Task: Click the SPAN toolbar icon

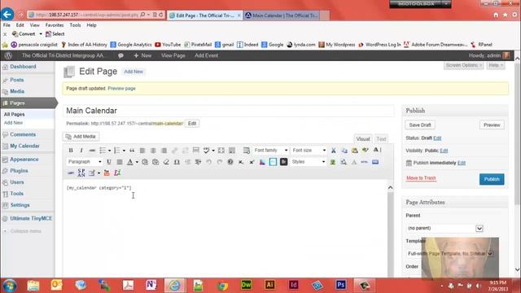Action: click(81, 173)
